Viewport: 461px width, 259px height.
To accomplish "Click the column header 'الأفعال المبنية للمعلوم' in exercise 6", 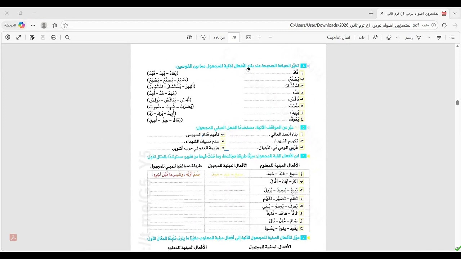I will [279, 165].
